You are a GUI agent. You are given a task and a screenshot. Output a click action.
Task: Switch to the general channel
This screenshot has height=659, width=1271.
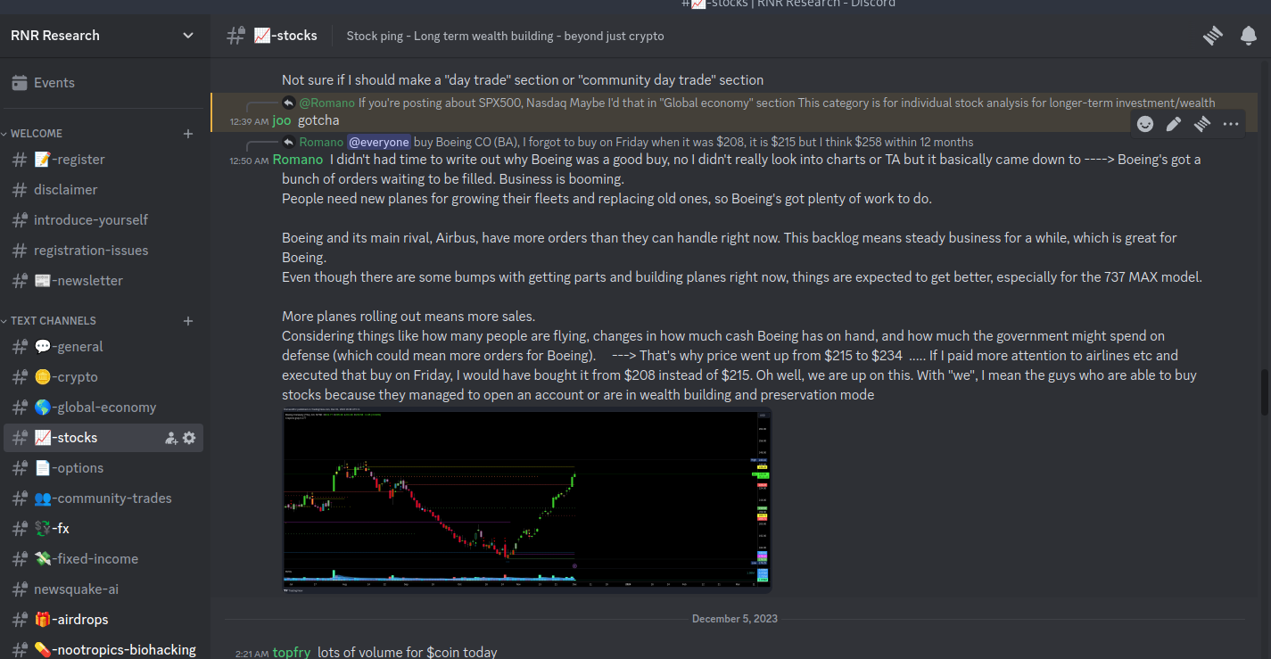[103, 347]
